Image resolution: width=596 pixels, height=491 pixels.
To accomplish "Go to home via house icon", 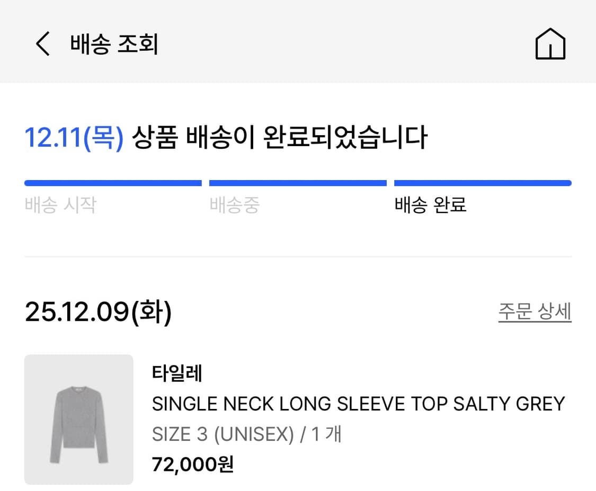I will 550,44.
